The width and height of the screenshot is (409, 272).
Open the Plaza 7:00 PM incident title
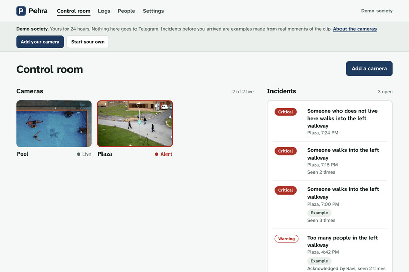pyautogui.click(x=343, y=193)
